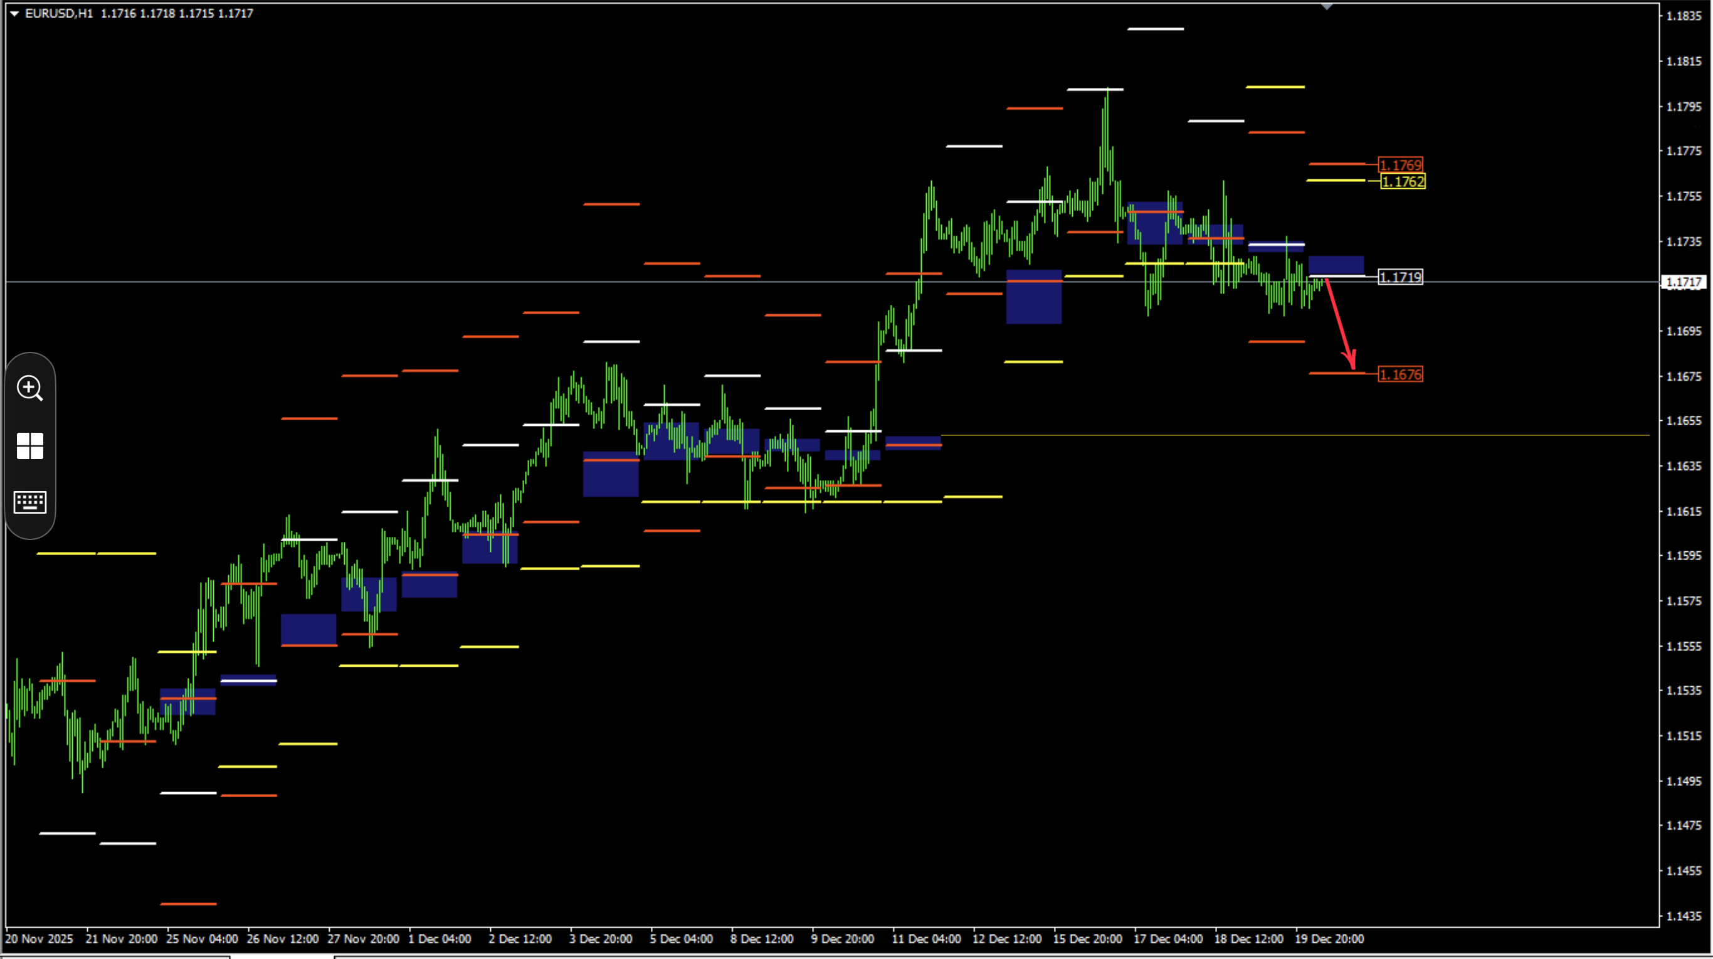Open the four-square window layout icon

(x=30, y=445)
